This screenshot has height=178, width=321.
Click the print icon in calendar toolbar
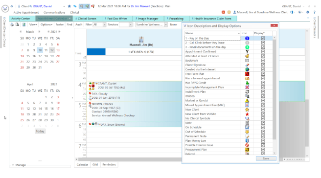point(12,24)
